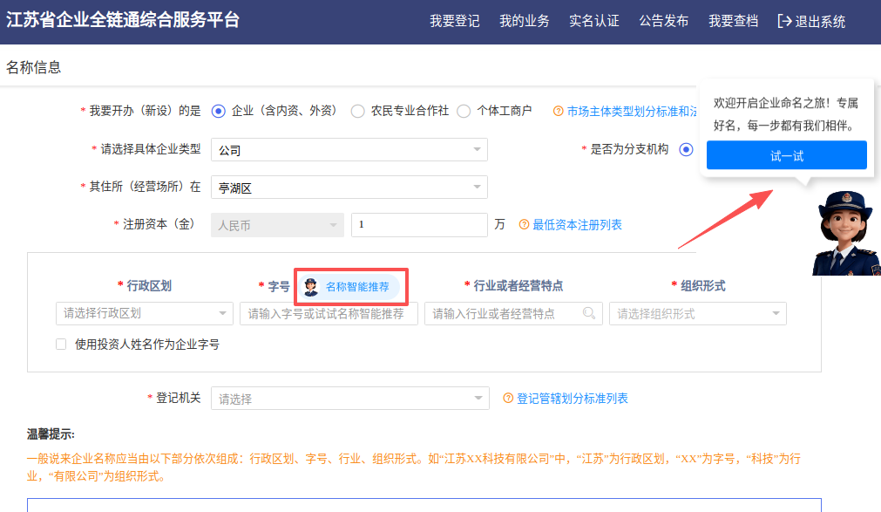Select the 个体工商户 radio button

[464, 112]
